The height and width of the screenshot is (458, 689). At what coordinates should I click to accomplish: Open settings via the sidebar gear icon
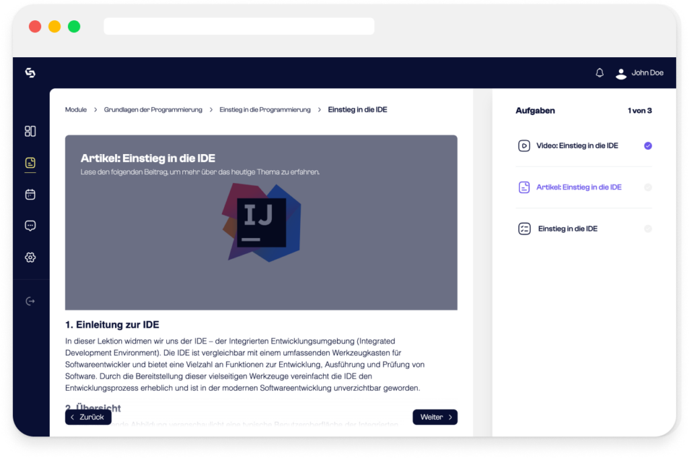click(x=30, y=258)
